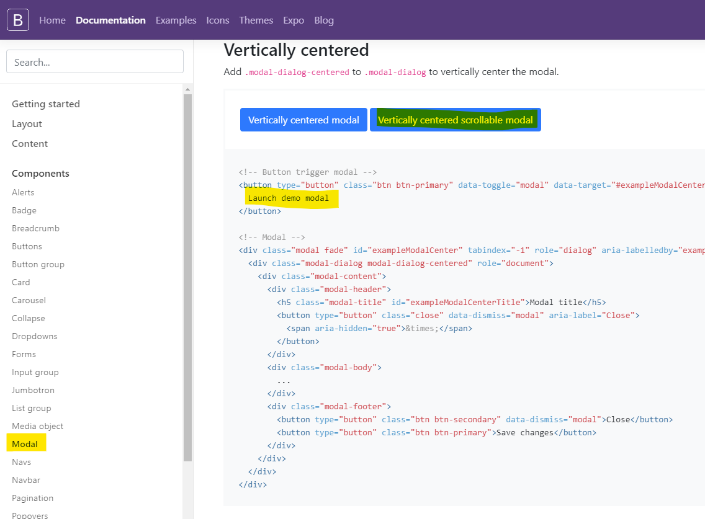Open Themes in the top navigation
The height and width of the screenshot is (519, 705).
pyautogui.click(x=256, y=20)
